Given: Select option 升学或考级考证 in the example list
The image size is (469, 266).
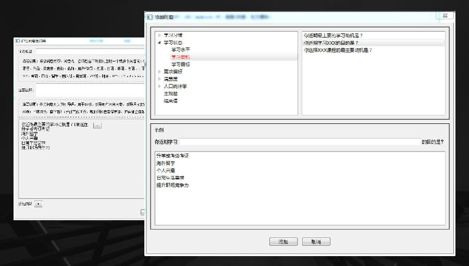Looking at the screenshot, I should [172, 156].
